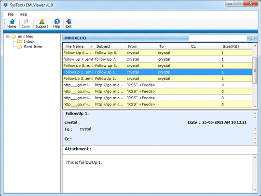Click the Open toolbar icon
Screen dimensions: 261x196
click(26, 24)
